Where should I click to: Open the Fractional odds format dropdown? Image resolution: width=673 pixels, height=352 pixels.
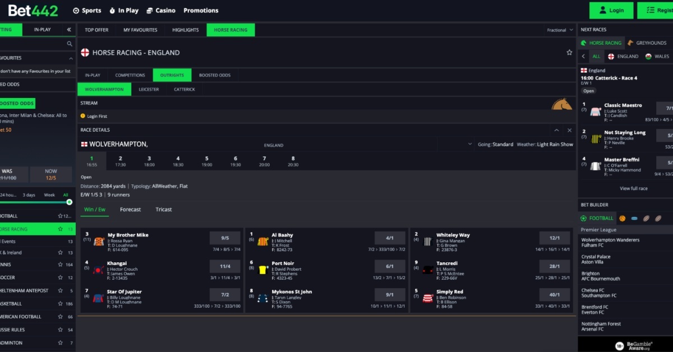point(560,30)
